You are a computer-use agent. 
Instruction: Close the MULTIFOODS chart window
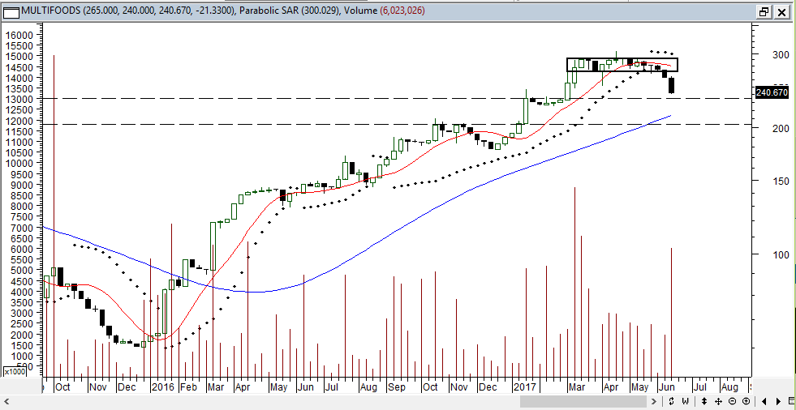click(781, 12)
